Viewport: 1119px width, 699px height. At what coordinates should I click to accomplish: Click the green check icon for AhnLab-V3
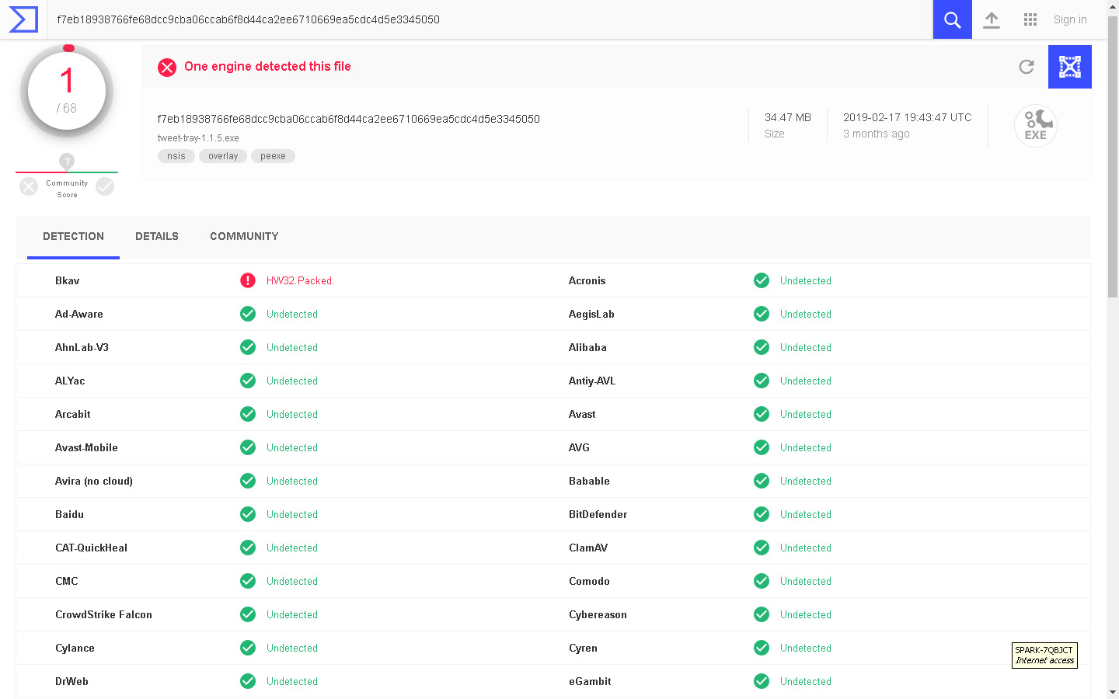[248, 347]
